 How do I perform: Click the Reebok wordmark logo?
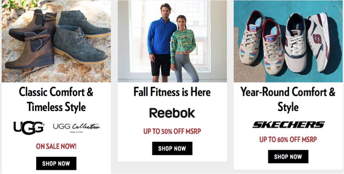coord(172,113)
